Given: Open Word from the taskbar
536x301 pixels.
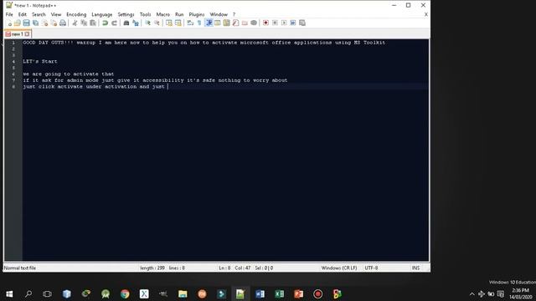Looking at the screenshot, I should pos(260,293).
